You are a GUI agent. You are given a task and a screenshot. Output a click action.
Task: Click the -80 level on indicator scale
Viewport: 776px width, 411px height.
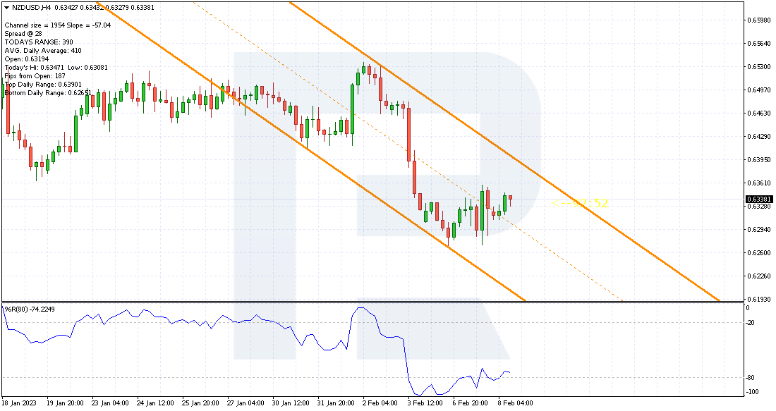751,378
